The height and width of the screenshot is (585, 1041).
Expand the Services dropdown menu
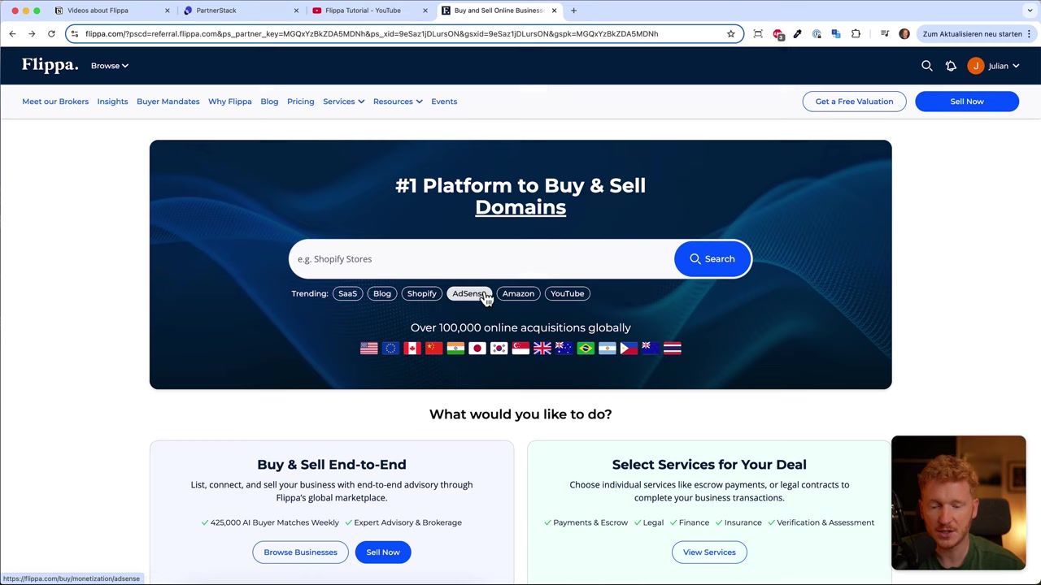(343, 102)
